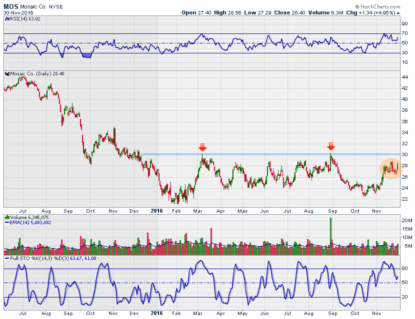Click the line marker before EMA(14) legend

tap(7, 223)
